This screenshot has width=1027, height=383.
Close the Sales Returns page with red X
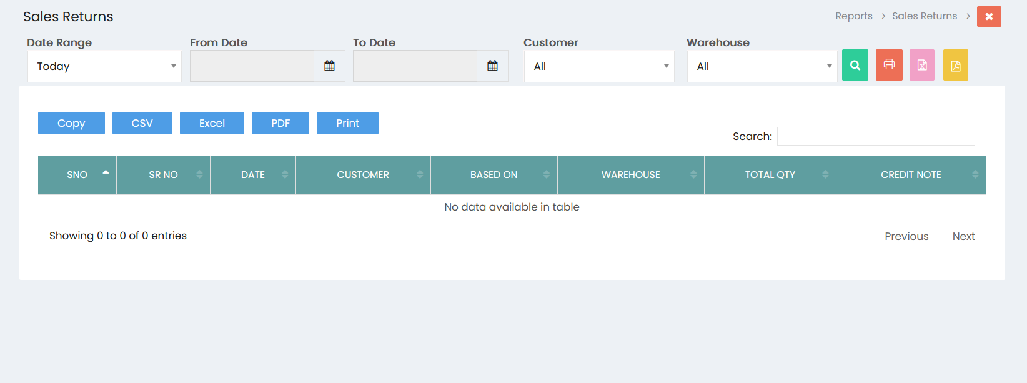point(989,16)
